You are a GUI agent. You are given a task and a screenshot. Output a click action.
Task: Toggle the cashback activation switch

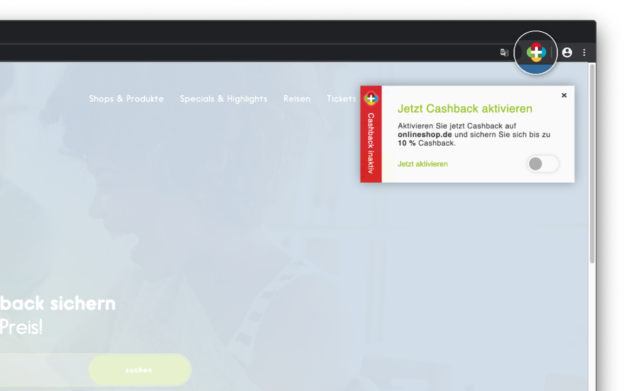[543, 164]
